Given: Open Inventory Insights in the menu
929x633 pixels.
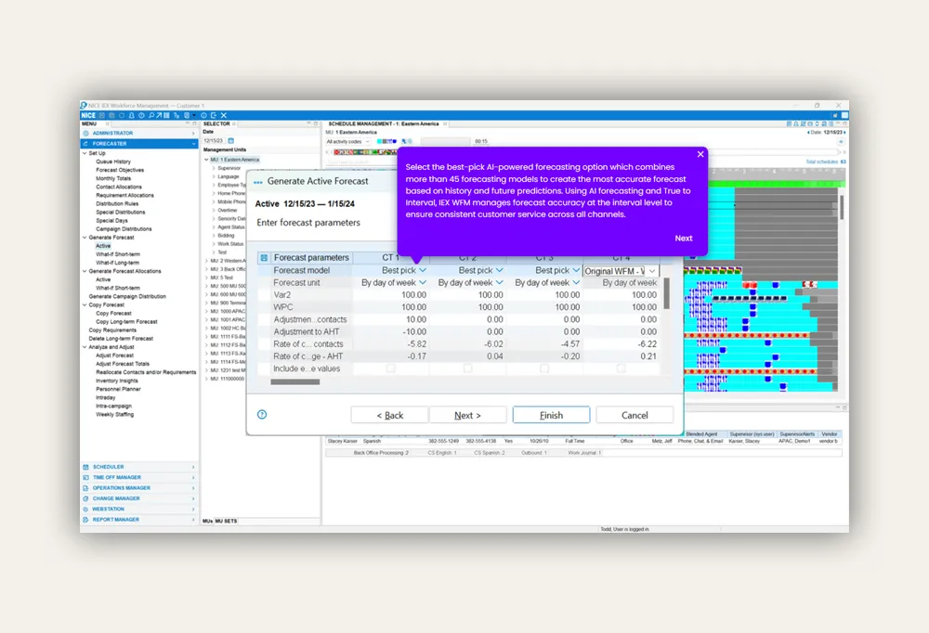Looking at the screenshot, I should point(117,381).
